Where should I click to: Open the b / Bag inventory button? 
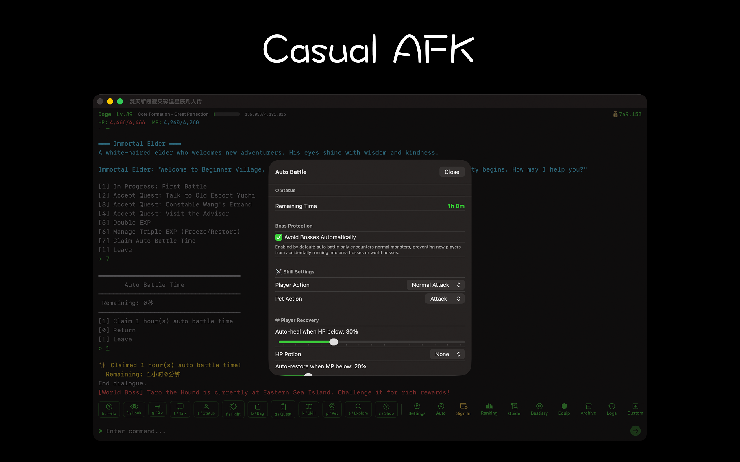click(x=258, y=409)
